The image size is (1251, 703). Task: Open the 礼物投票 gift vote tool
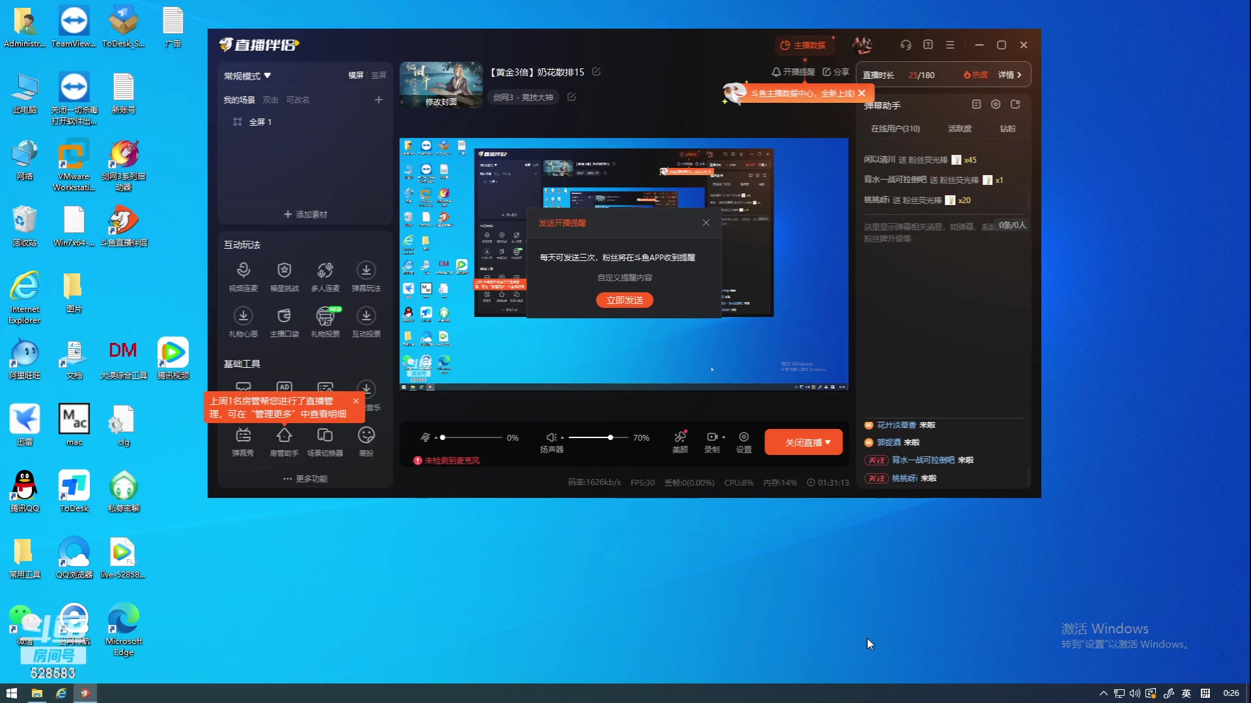(x=325, y=316)
